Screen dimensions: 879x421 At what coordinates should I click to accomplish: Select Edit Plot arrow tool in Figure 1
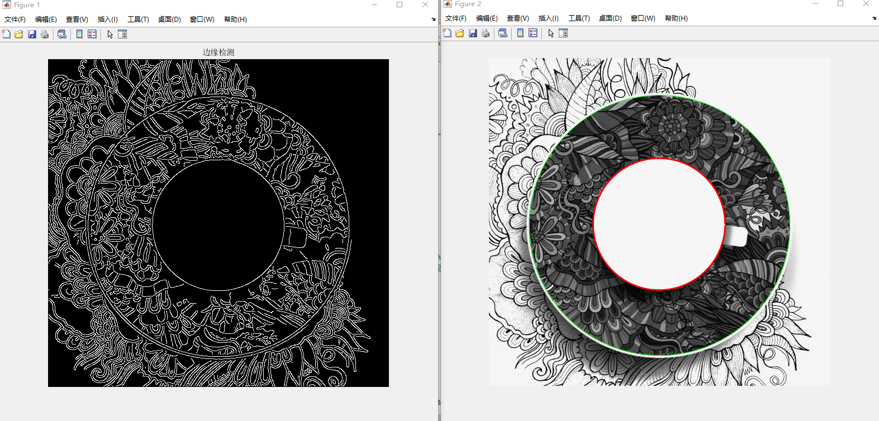[110, 34]
